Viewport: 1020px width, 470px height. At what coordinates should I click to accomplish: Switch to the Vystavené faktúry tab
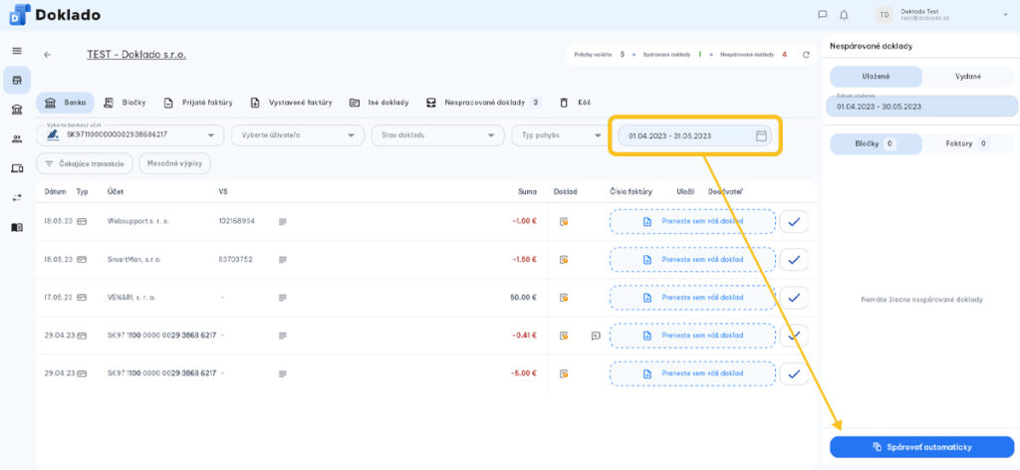pyautogui.click(x=291, y=103)
